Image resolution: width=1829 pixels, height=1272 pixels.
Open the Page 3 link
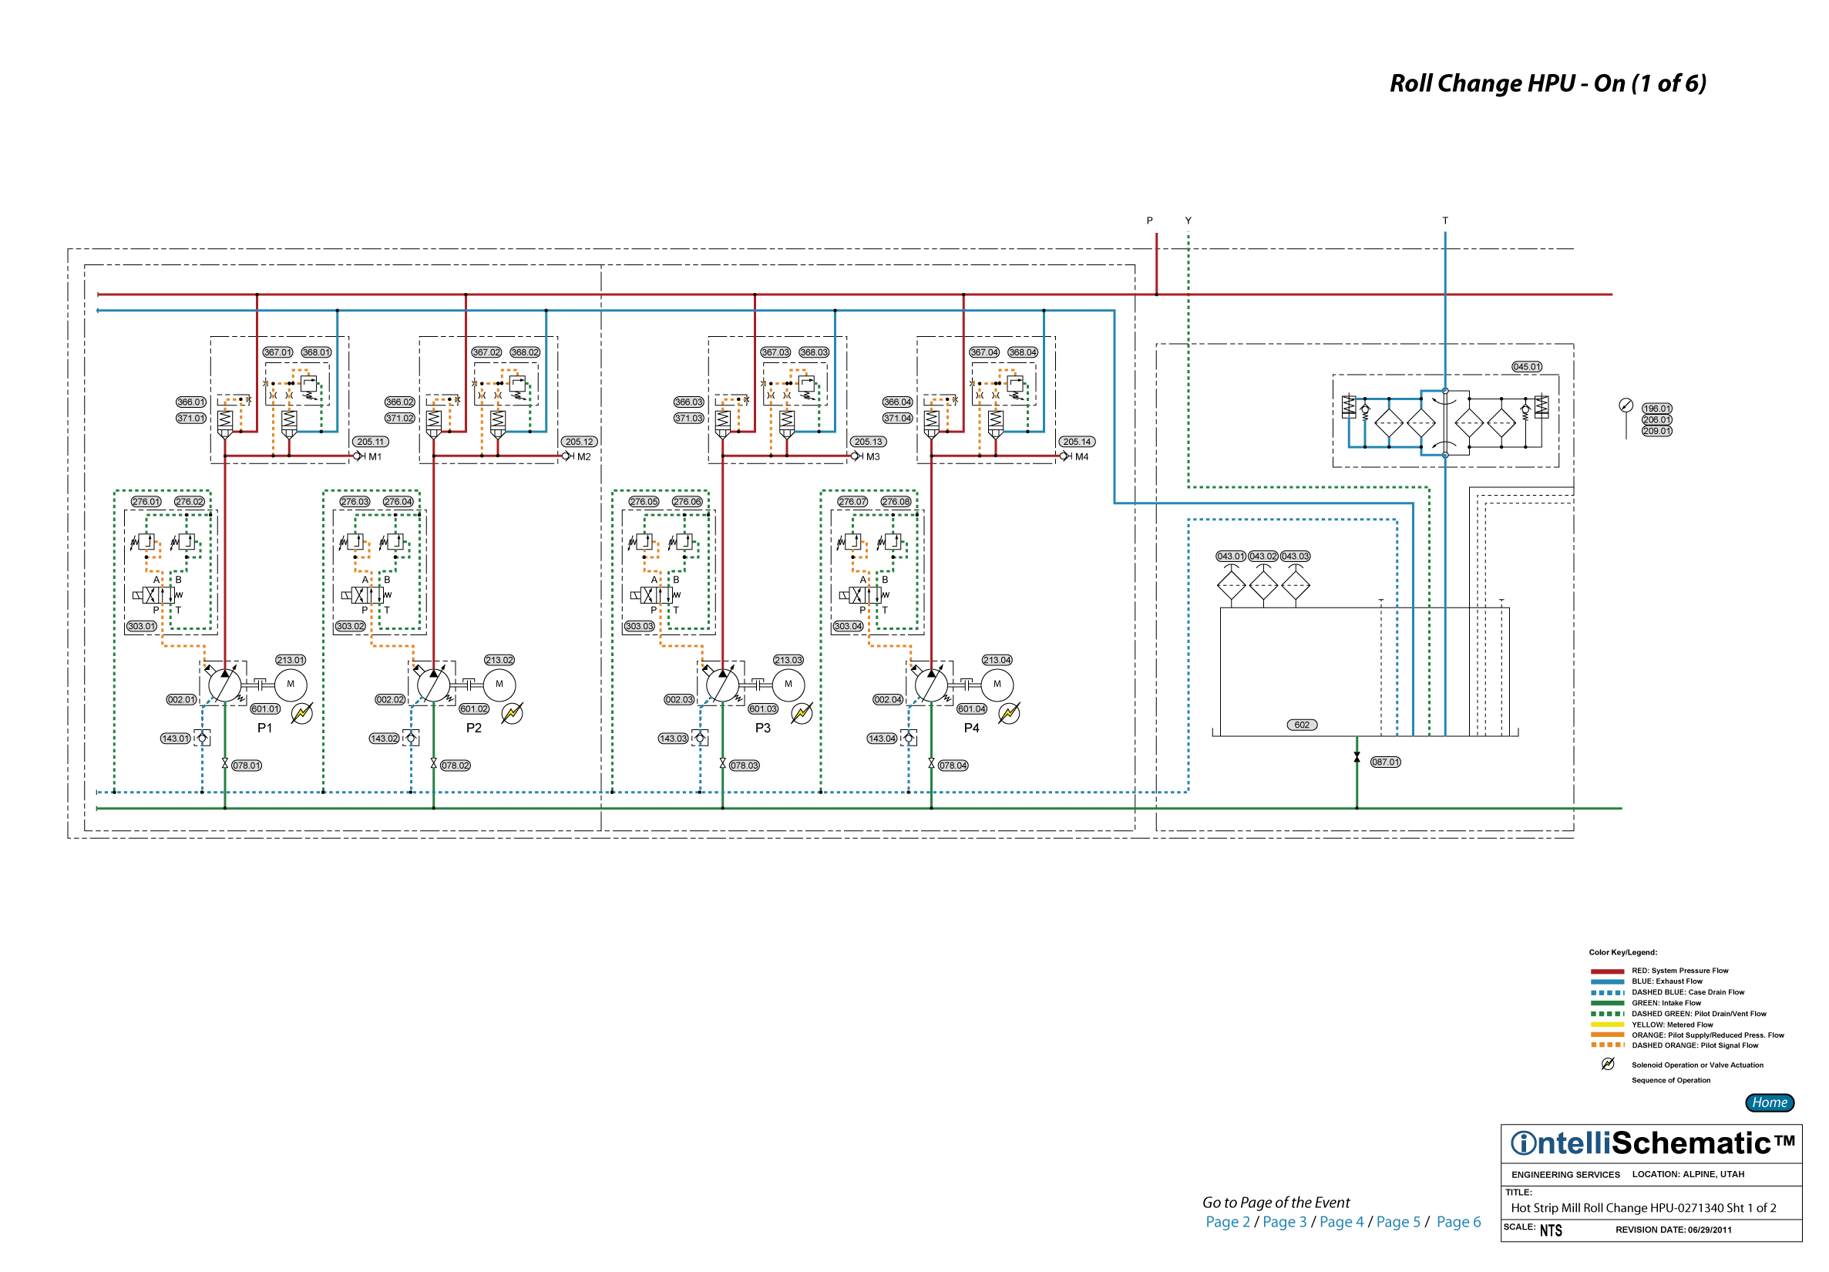pyautogui.click(x=1284, y=1222)
